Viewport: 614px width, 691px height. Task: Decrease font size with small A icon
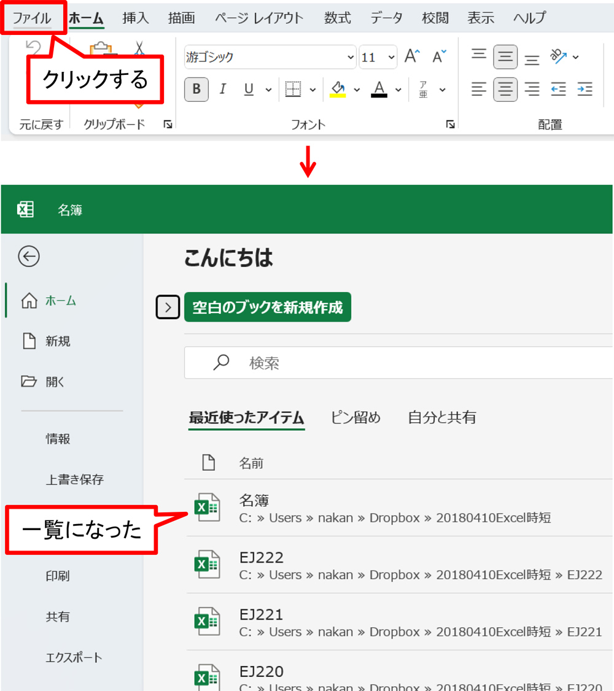[x=439, y=56]
